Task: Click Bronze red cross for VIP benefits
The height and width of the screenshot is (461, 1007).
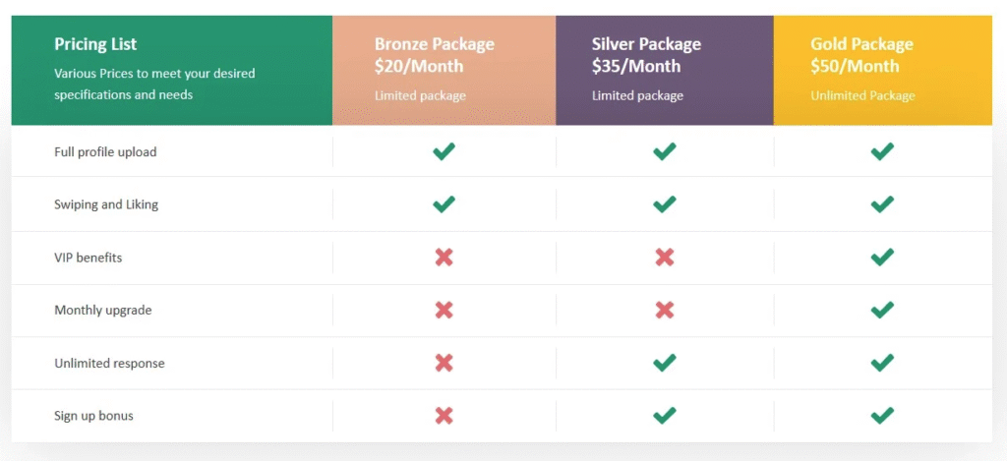Action: click(x=444, y=257)
